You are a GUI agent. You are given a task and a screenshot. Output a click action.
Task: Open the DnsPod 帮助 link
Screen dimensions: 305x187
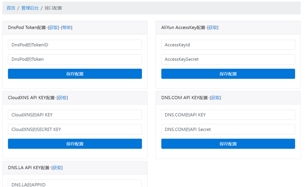(67, 28)
